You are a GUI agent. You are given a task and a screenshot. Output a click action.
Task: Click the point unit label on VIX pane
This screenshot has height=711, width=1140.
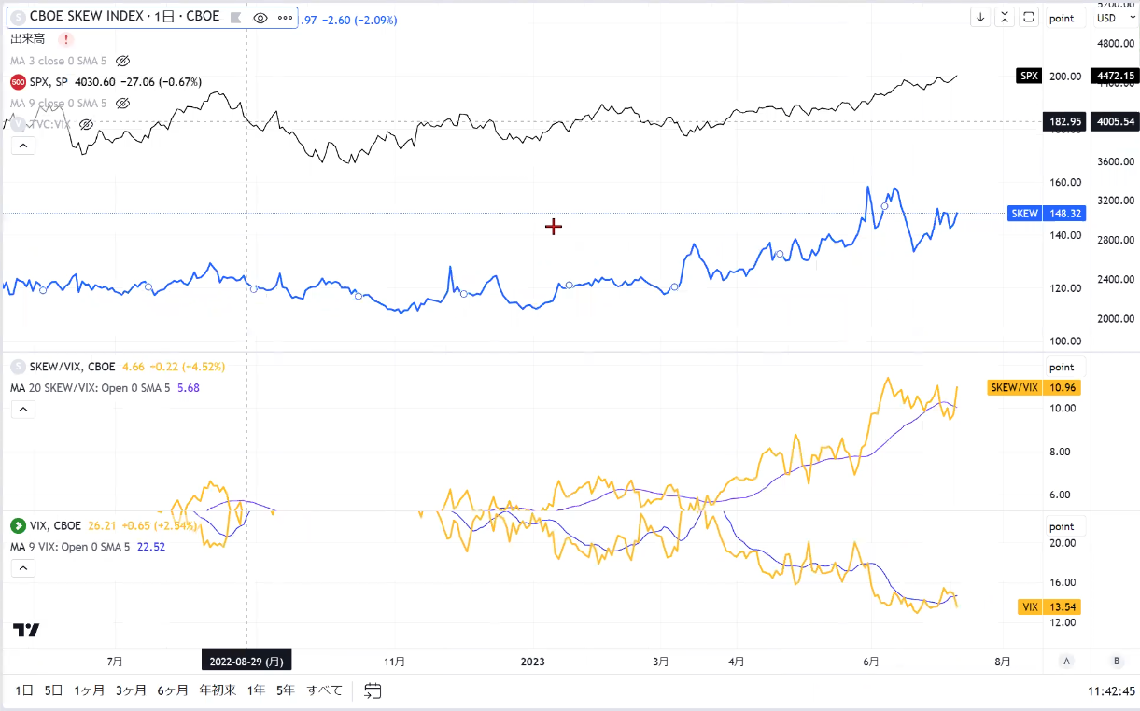1062,526
